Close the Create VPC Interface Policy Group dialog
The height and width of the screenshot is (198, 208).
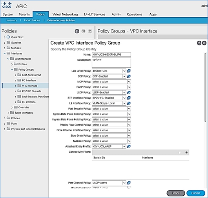(204, 43)
